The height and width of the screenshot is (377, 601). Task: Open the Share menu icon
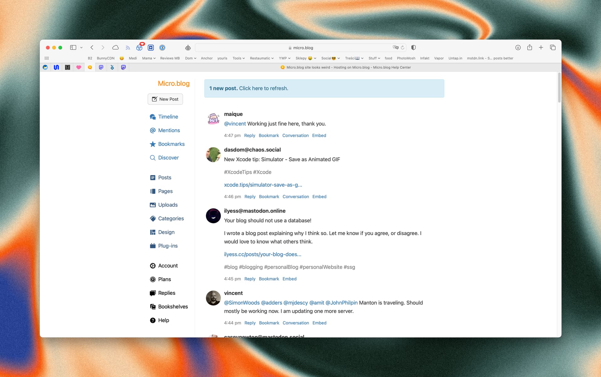(x=530, y=47)
